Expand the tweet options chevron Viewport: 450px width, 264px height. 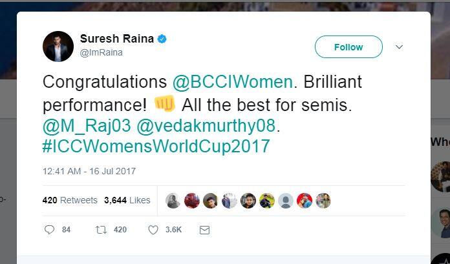point(399,47)
